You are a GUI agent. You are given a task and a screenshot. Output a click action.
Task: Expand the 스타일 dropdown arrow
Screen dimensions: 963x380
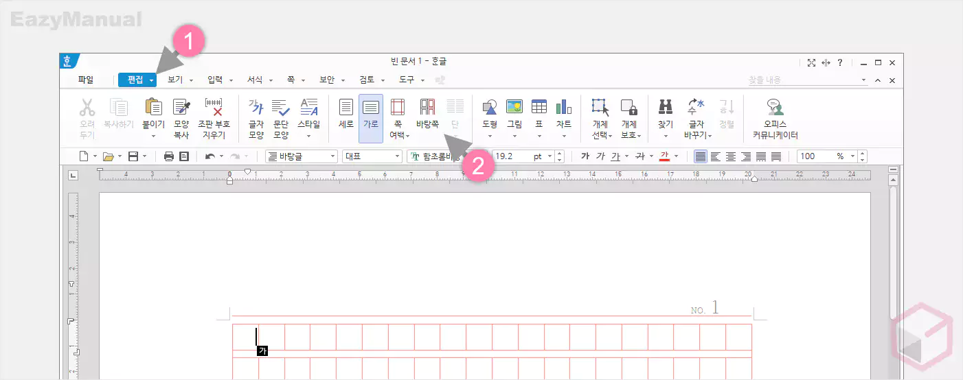[x=308, y=136]
